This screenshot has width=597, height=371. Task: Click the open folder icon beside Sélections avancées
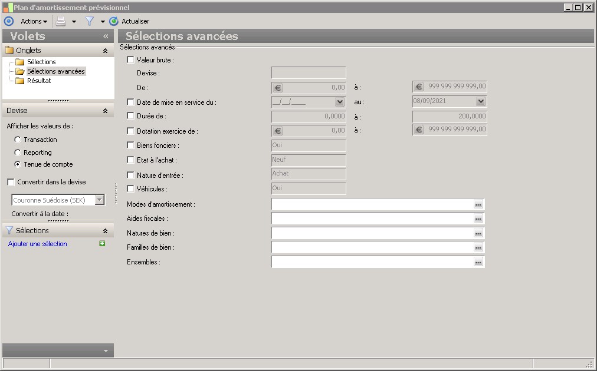click(20, 71)
